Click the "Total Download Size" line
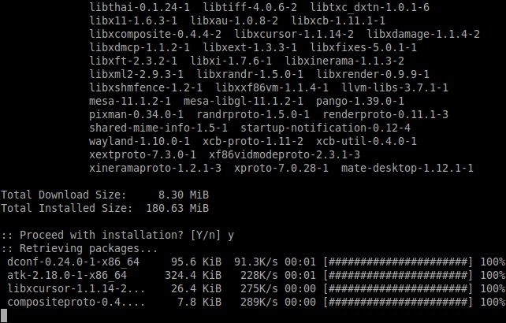506x323 pixels. tap(104, 195)
